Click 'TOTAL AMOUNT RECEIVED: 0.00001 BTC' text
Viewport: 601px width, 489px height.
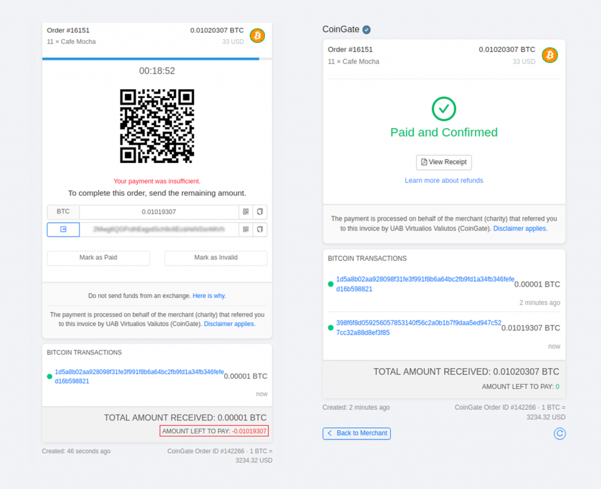pos(185,418)
